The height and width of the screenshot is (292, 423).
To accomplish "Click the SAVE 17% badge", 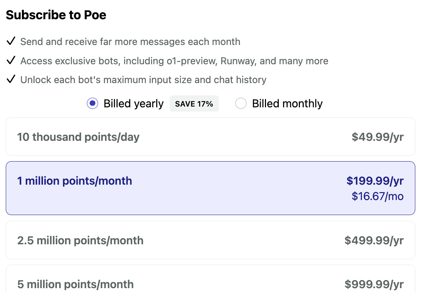I will pyautogui.click(x=194, y=104).
